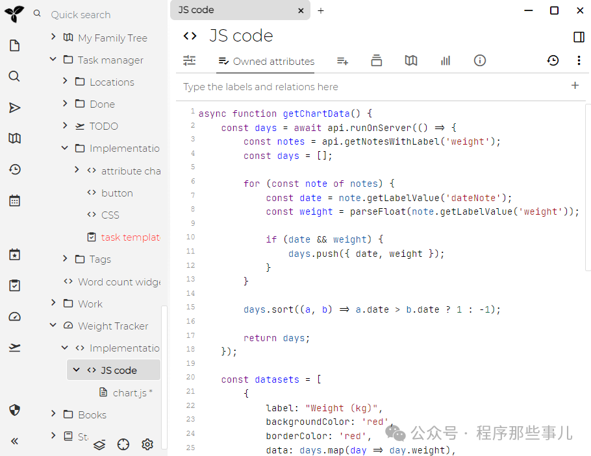This screenshot has width=591, height=456.
Task: Collapse the left launcher sidebar
Action: [14, 441]
